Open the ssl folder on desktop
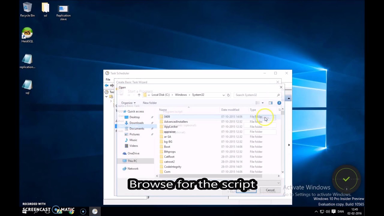This screenshot has width=384, height=216. click(x=45, y=10)
